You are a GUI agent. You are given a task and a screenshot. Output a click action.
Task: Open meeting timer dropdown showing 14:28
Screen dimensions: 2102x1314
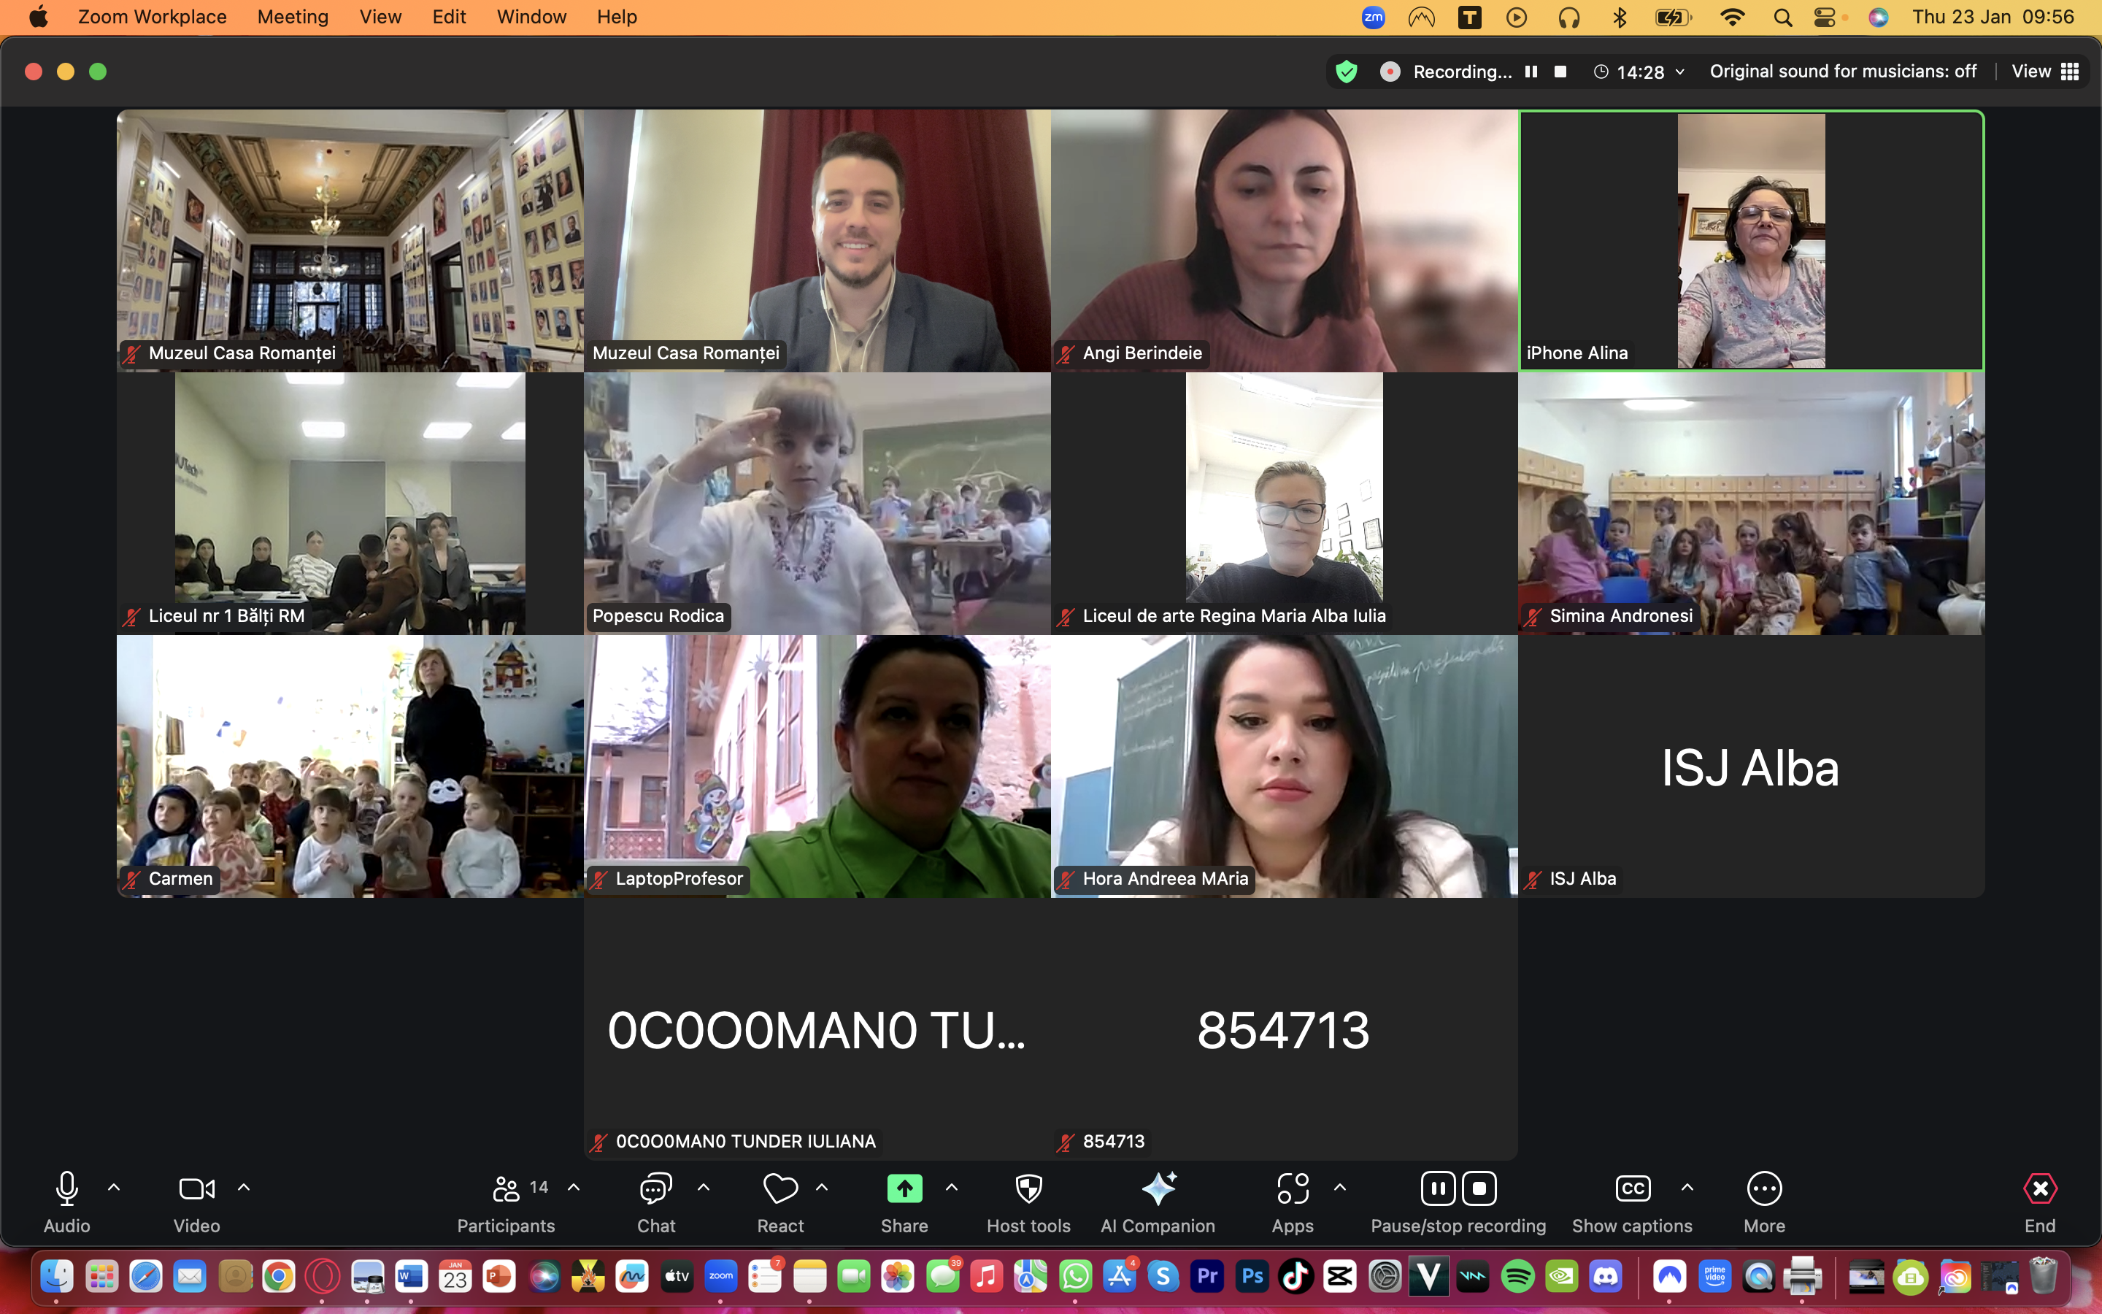[x=1640, y=72]
